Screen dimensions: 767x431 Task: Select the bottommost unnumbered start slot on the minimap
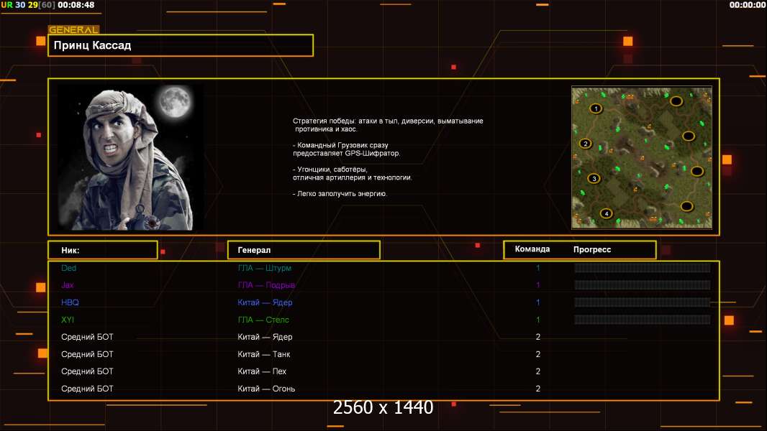(x=686, y=206)
